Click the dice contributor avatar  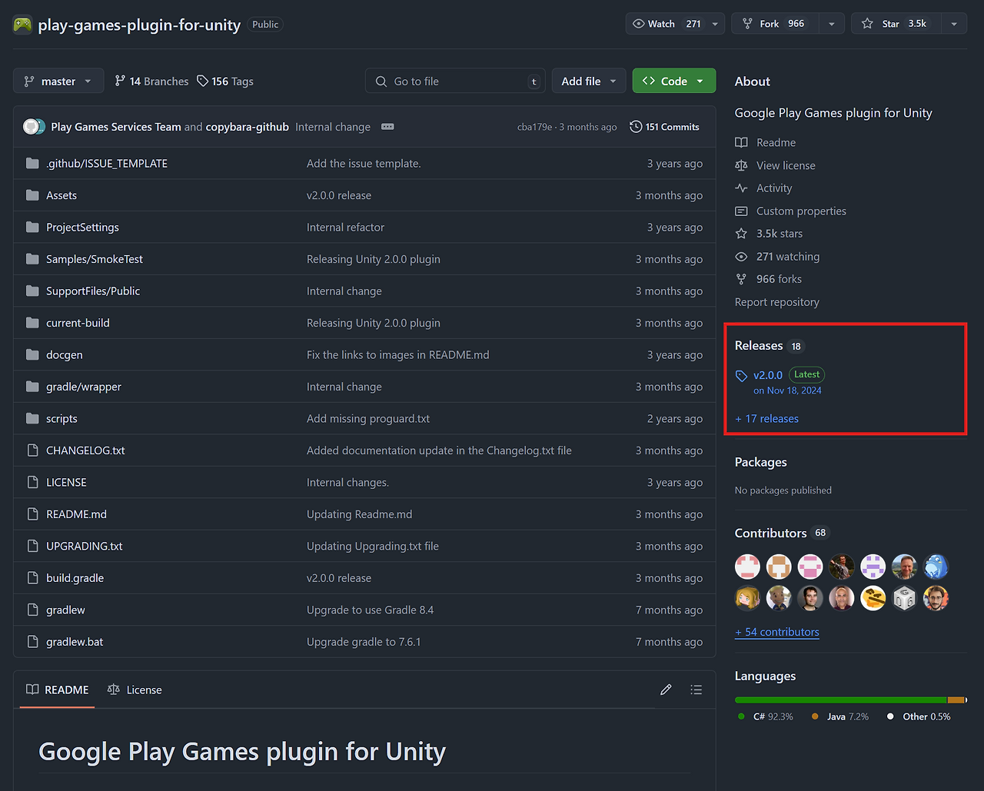coord(904,598)
